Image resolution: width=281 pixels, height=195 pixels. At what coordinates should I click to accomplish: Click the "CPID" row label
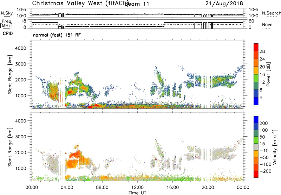tap(8, 33)
